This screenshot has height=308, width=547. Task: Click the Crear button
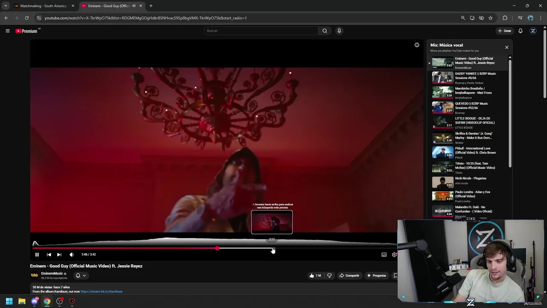[504, 31]
